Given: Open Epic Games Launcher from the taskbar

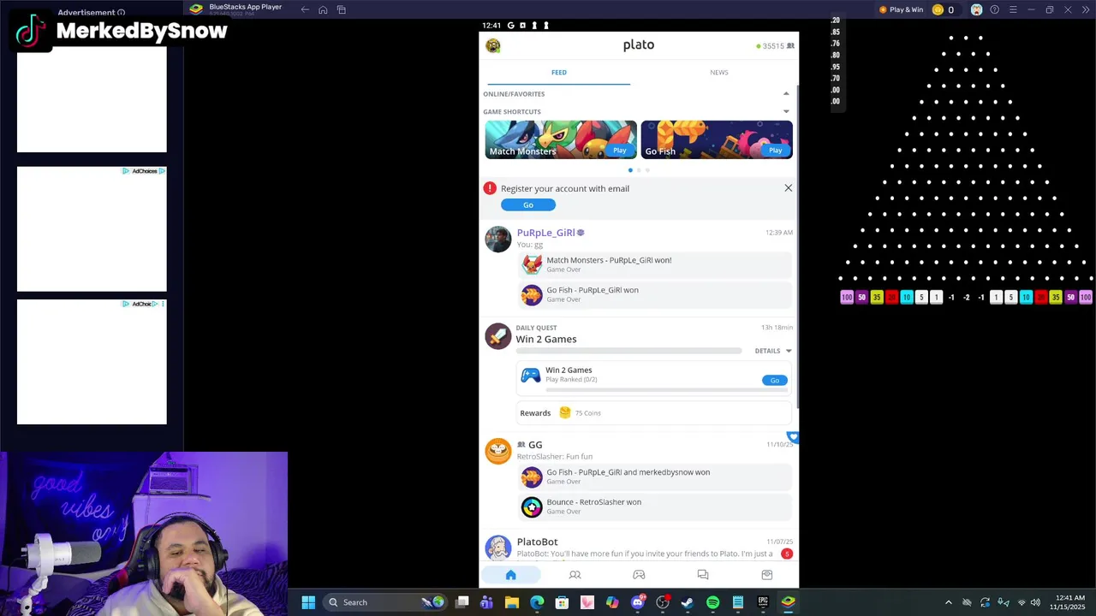Looking at the screenshot, I should point(763,602).
